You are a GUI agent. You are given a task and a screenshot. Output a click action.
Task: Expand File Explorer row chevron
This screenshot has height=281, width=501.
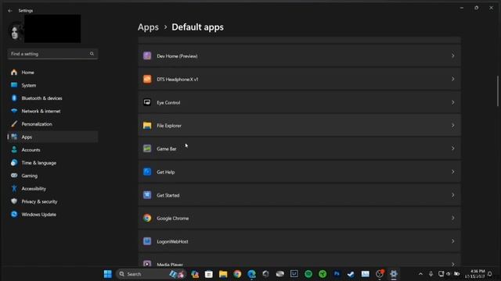point(452,126)
